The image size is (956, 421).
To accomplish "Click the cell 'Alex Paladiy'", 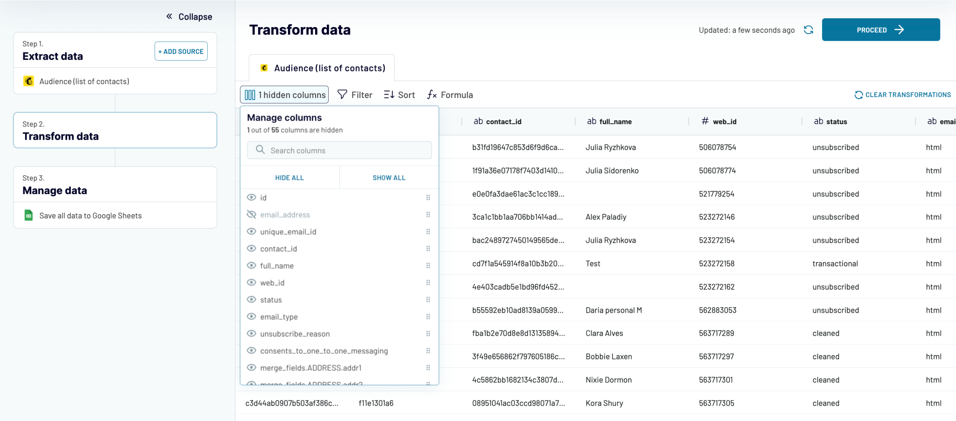I will tap(606, 217).
